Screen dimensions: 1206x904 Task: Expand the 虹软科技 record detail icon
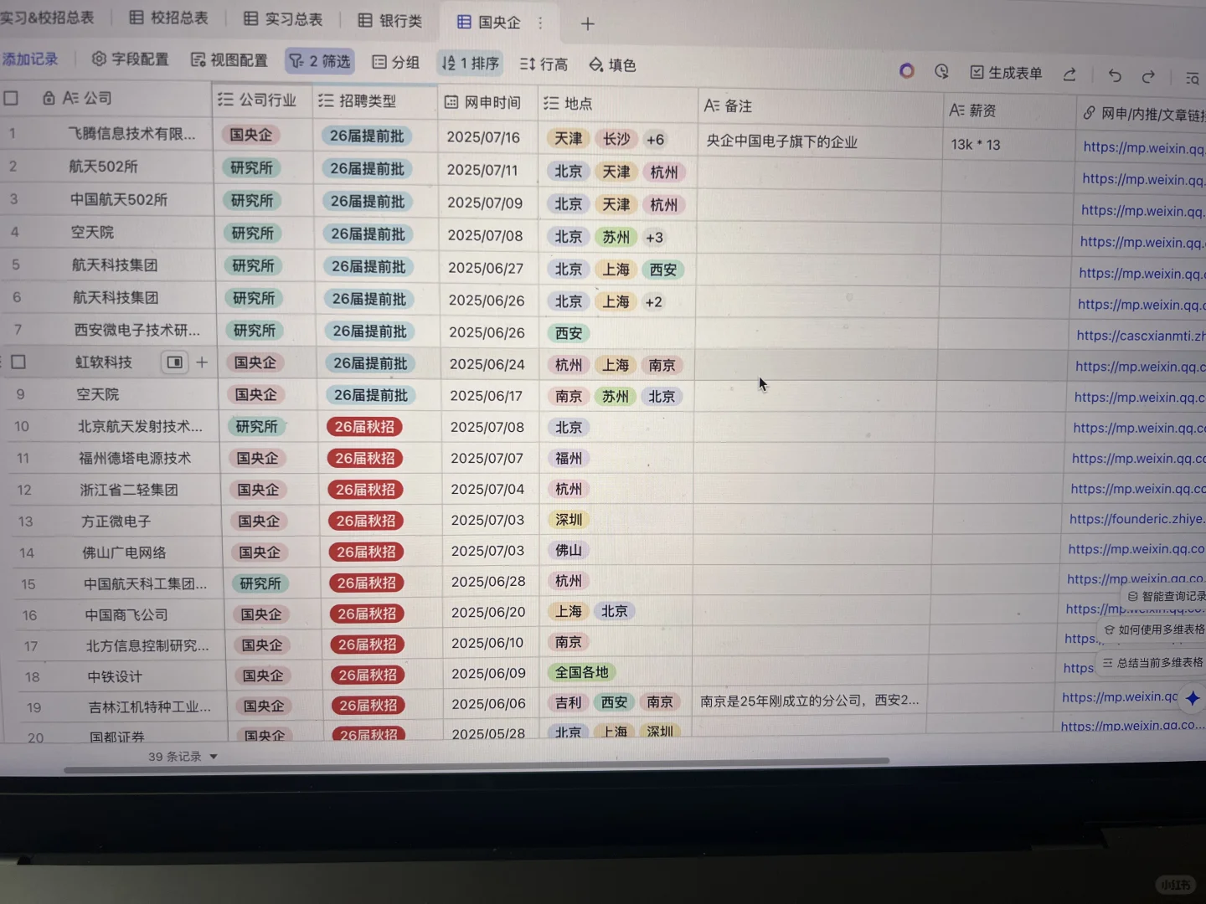click(x=174, y=362)
